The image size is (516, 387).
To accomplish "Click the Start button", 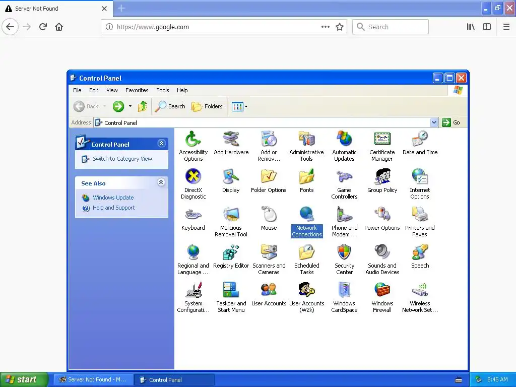I will click(24, 379).
